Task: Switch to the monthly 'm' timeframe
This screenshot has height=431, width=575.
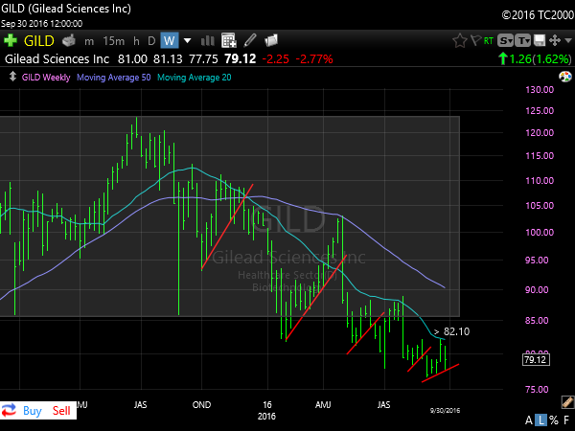Action: 89,41
